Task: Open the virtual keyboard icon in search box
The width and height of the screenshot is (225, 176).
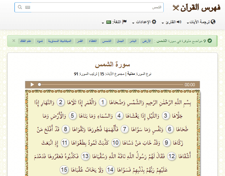Action: tap(28, 7)
